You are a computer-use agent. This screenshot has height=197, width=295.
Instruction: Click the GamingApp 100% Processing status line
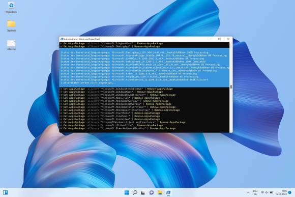tap(134, 52)
